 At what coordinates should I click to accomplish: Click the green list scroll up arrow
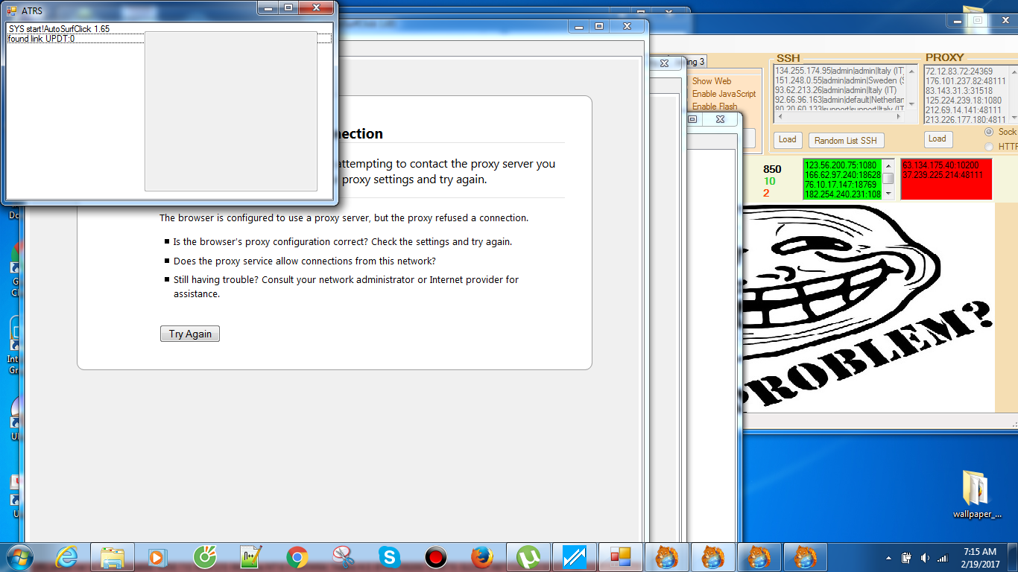point(888,165)
